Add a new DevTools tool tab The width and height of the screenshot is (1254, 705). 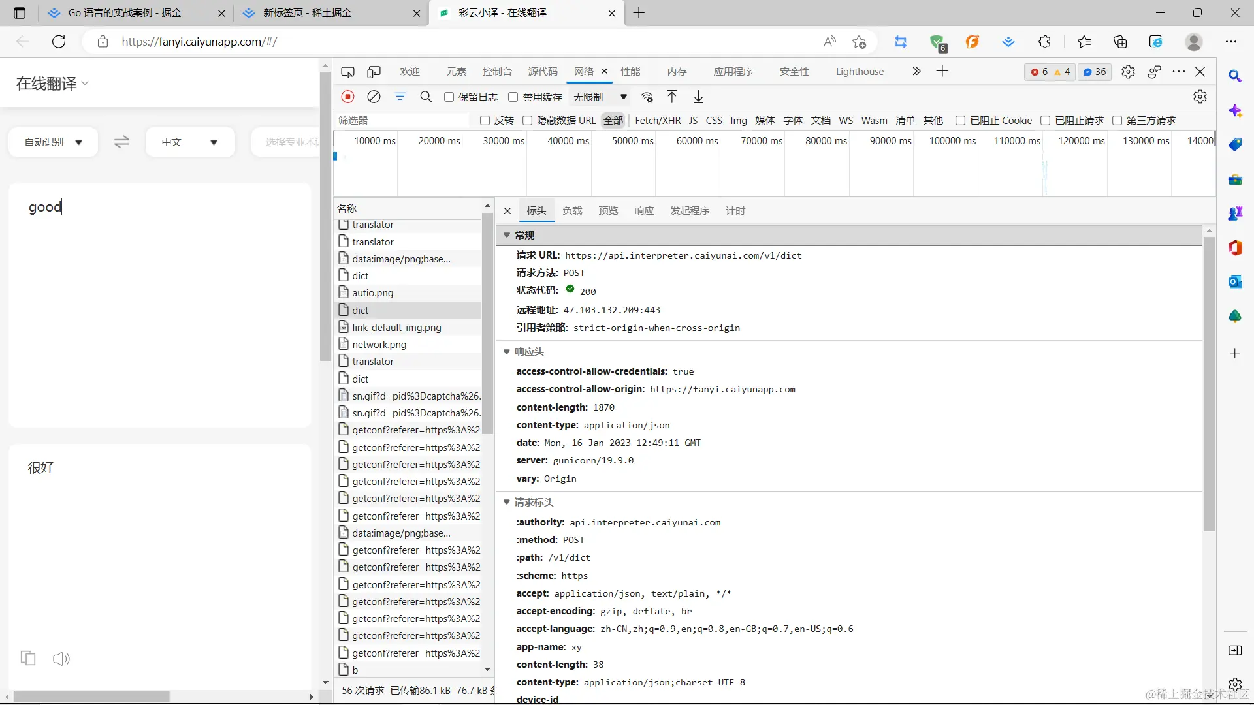click(942, 71)
